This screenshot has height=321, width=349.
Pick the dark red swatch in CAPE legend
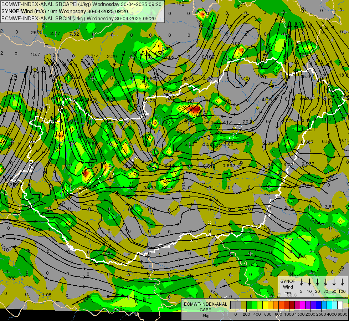click(x=292, y=305)
